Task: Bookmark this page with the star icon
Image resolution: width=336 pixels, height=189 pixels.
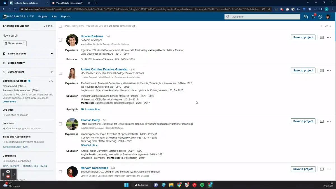Action: pyautogui.click(x=269, y=9)
